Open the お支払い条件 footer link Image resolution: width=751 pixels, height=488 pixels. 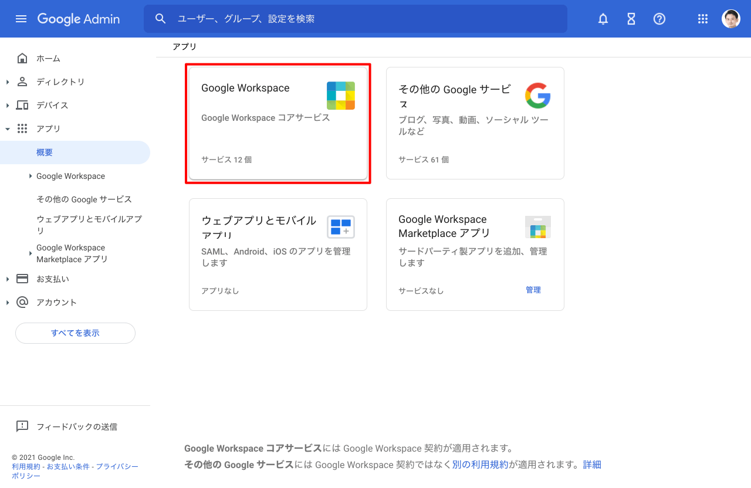coord(68,466)
